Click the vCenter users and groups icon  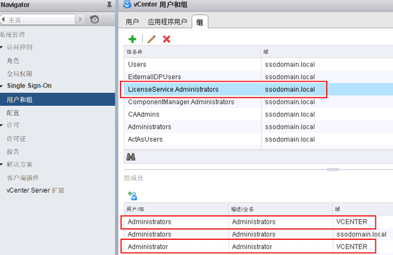pyautogui.click(x=127, y=5)
